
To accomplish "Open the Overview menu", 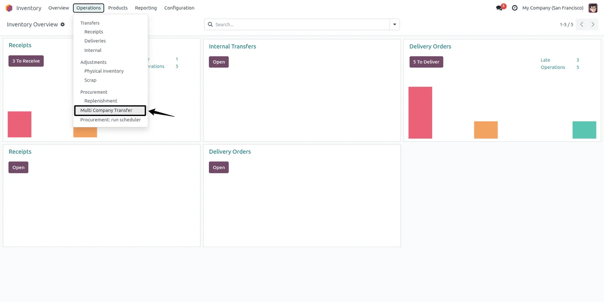I will 59,8.
